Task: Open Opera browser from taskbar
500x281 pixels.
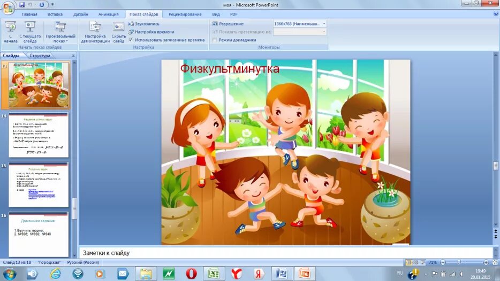Action: (191, 274)
